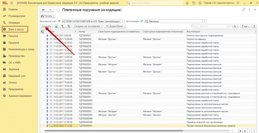Viewport: 259px width, 133px height.
Task: Open Покупка section
Action: [x=13, y=36]
